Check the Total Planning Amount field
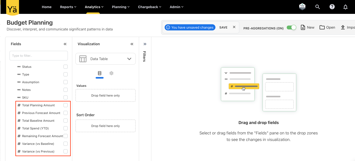 click(x=66, y=105)
